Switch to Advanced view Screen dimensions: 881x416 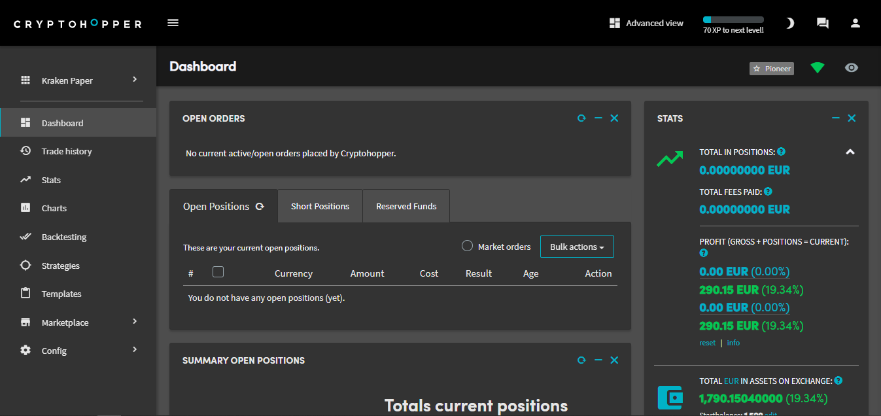[646, 23]
